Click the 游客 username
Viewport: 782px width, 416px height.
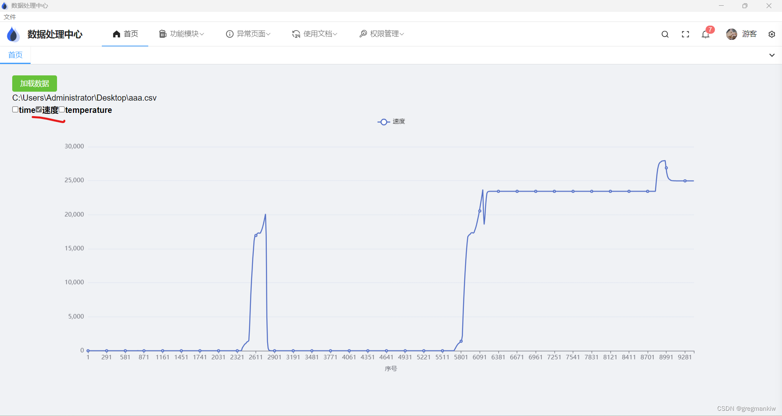coord(749,34)
